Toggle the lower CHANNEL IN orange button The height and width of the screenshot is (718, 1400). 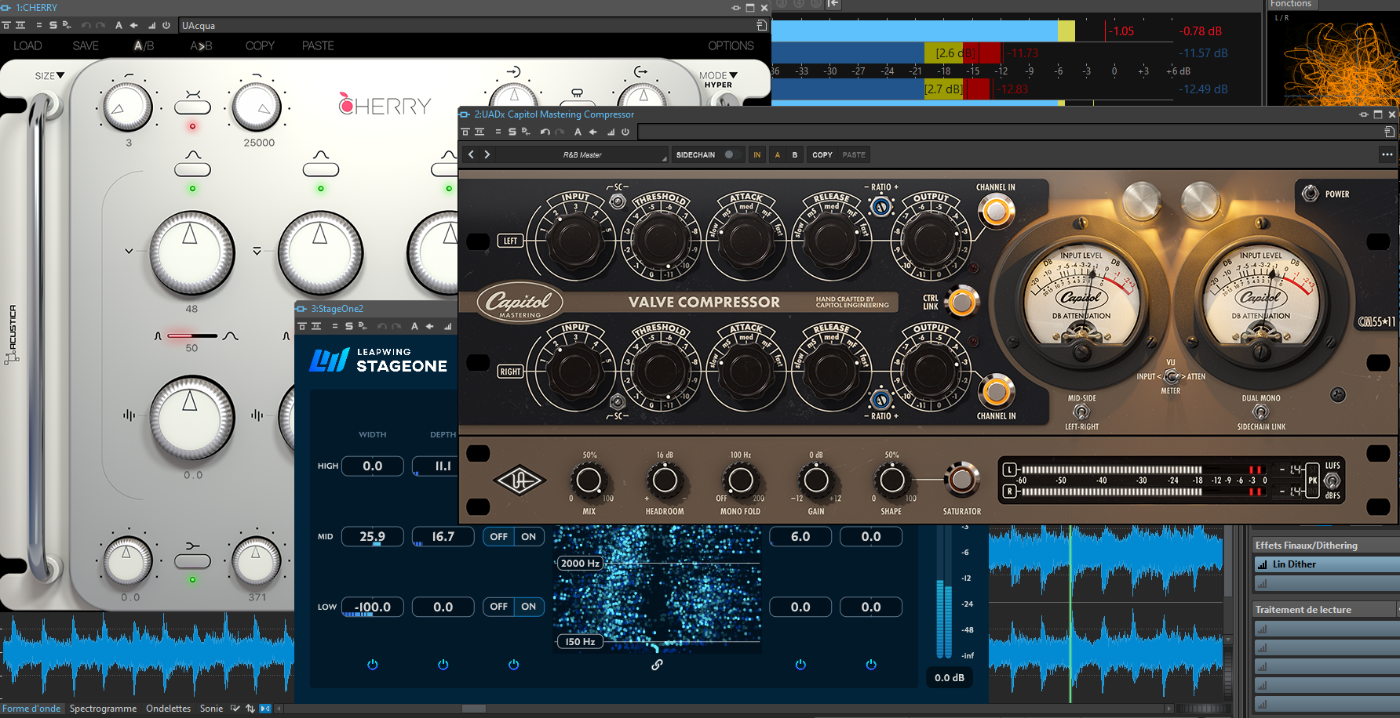pos(996,391)
